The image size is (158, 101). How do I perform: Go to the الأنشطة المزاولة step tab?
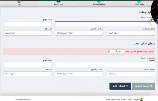[x=99, y=4]
